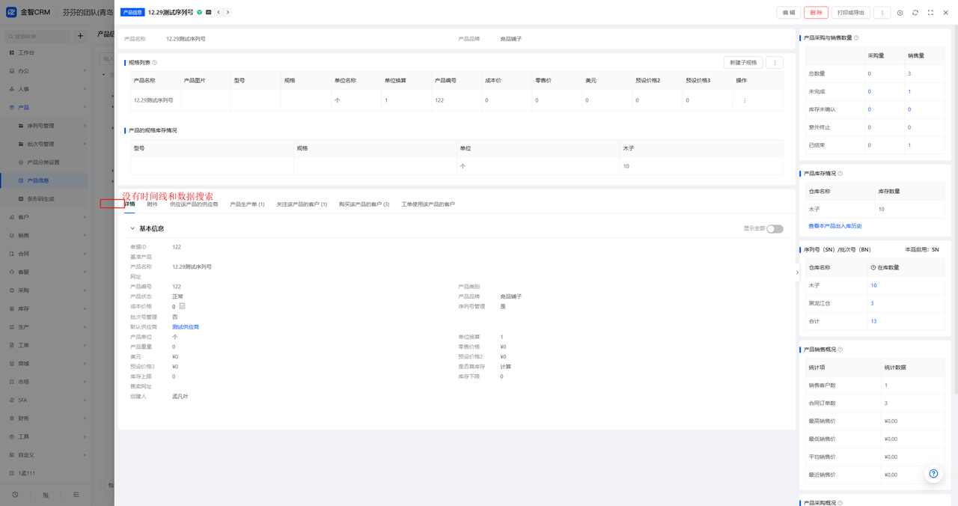Open more menu beside 新建子规格
The image size is (958, 506).
point(775,63)
